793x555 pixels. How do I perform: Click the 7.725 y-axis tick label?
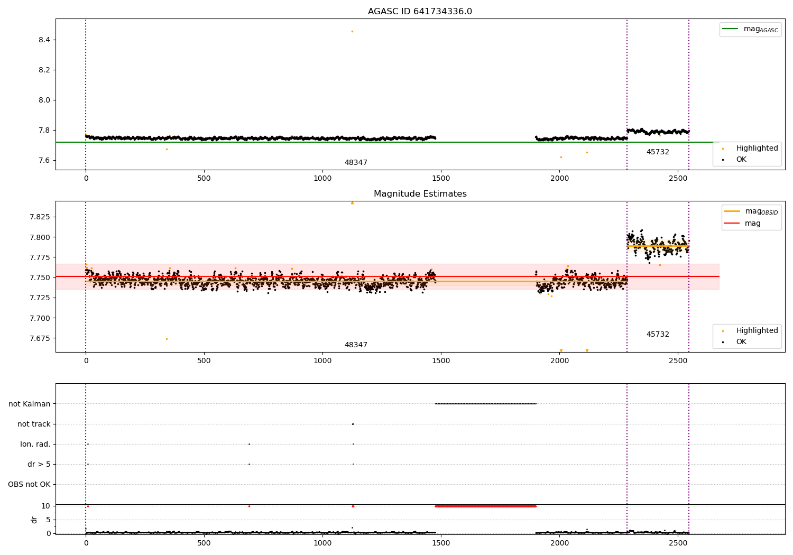click(40, 298)
